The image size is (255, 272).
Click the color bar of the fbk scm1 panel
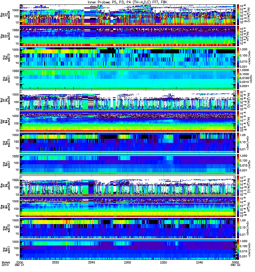238,250
